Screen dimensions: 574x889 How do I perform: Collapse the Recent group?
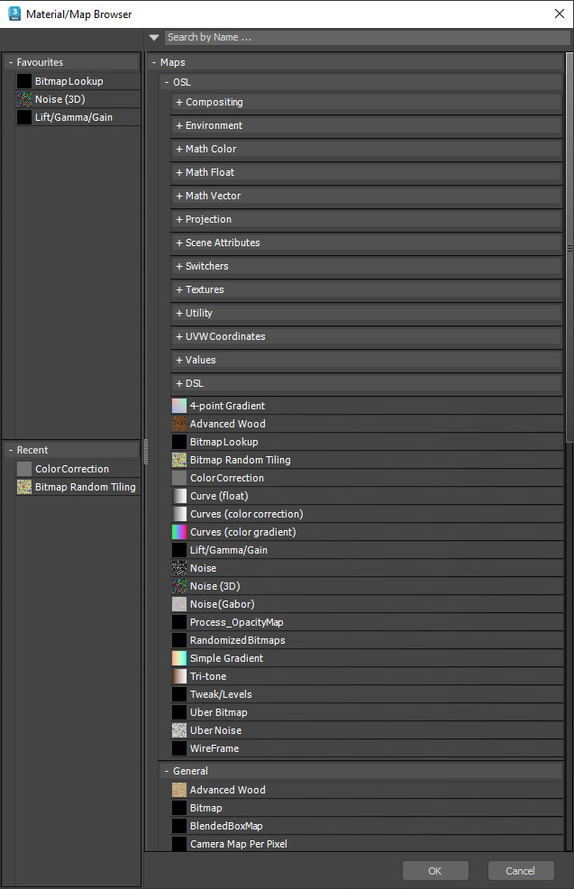(x=11, y=450)
